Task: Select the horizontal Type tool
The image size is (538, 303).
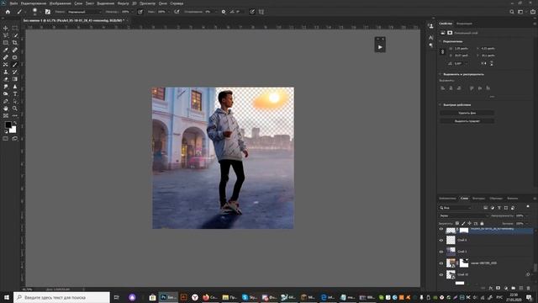Action: [15, 93]
